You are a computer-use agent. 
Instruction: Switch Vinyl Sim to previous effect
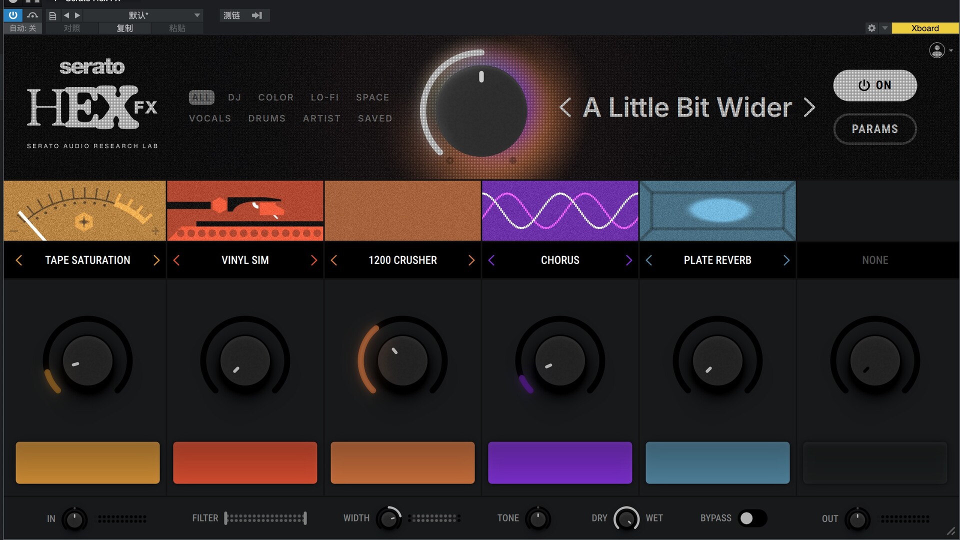pyautogui.click(x=176, y=260)
